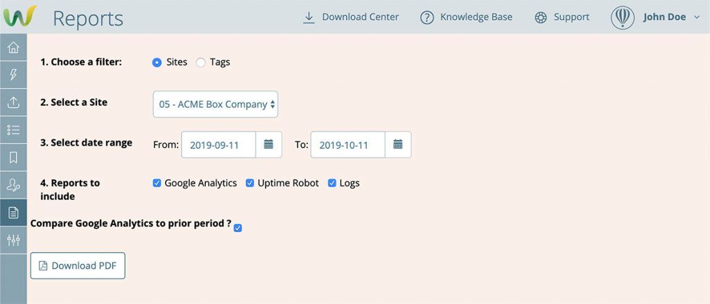Toggle the Uptime Robot checkbox

(x=250, y=184)
